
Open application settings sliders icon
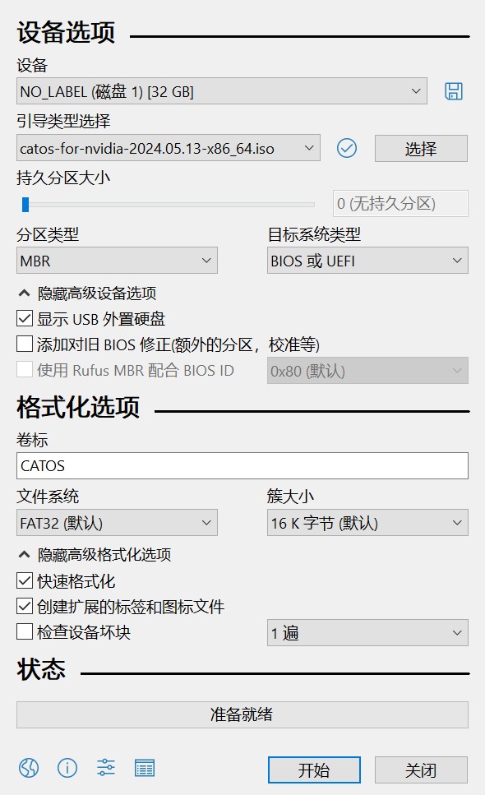[106, 768]
